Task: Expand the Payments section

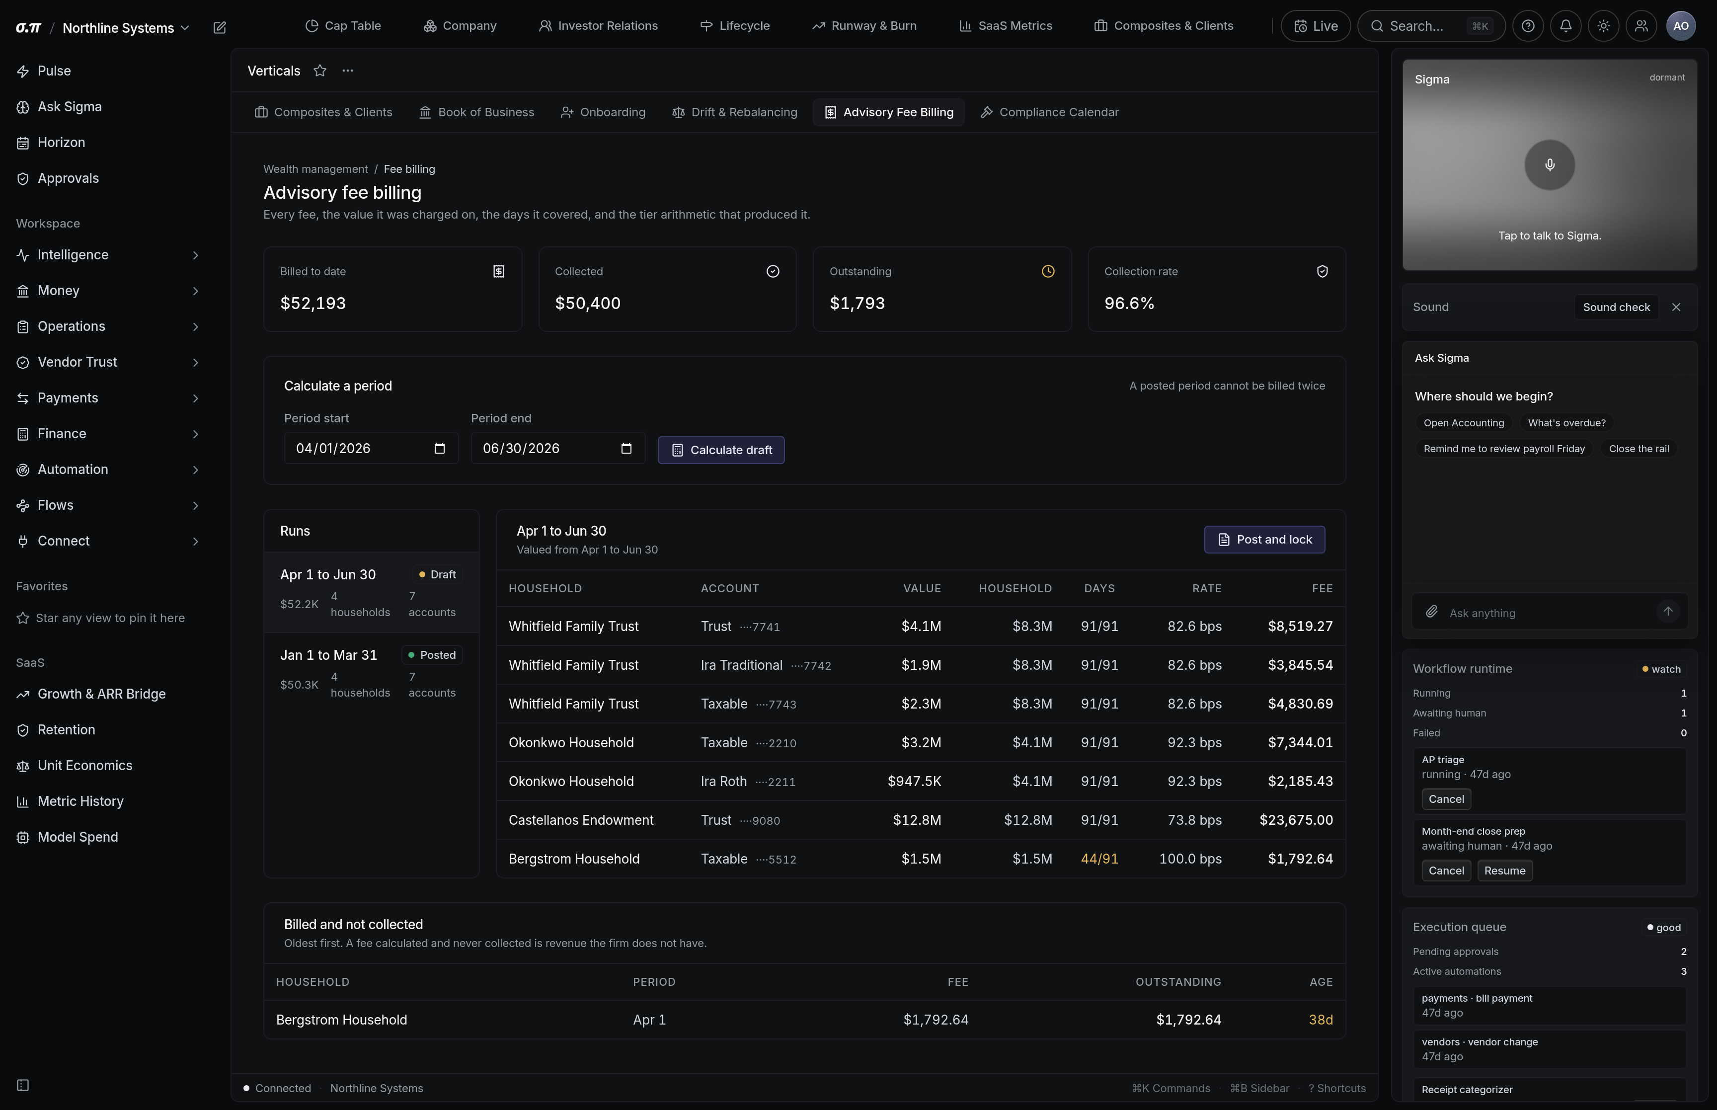Action: tap(108, 398)
